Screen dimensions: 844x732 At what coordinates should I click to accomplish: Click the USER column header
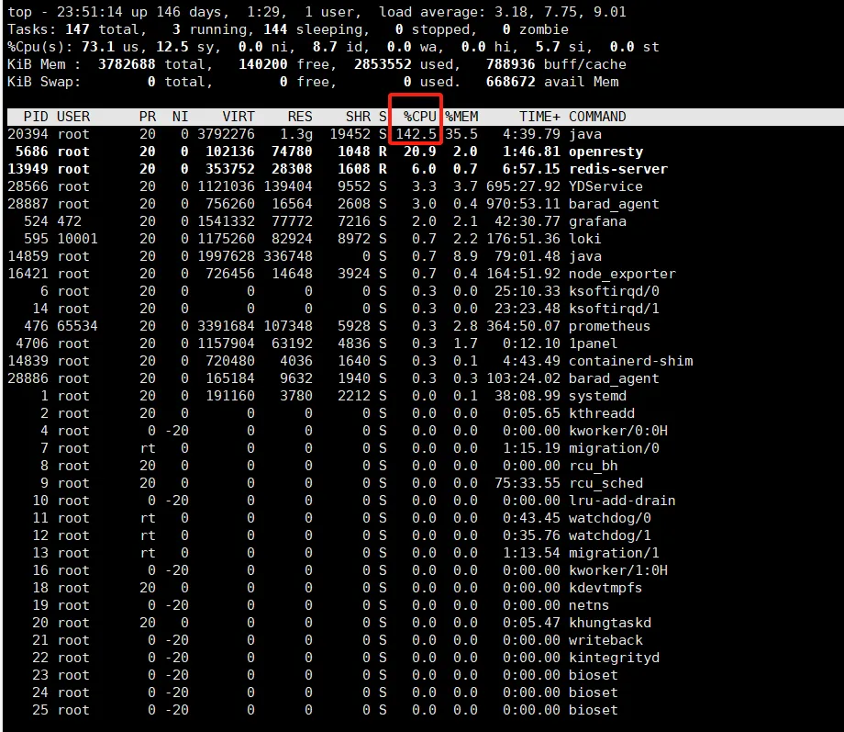click(73, 117)
